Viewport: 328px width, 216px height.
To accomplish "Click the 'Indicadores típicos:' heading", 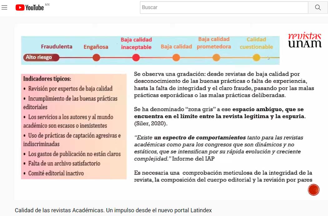I will tap(47, 79).
